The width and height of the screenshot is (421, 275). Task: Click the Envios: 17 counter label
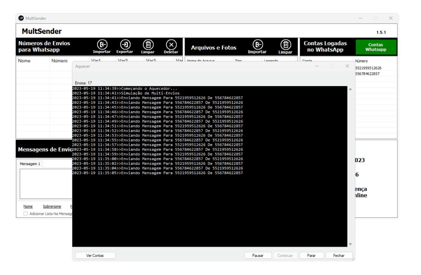pyautogui.click(x=83, y=83)
